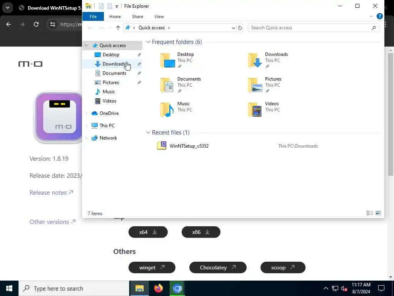Select OneDrive in the navigation pane
394x296 pixels.
[109, 113]
